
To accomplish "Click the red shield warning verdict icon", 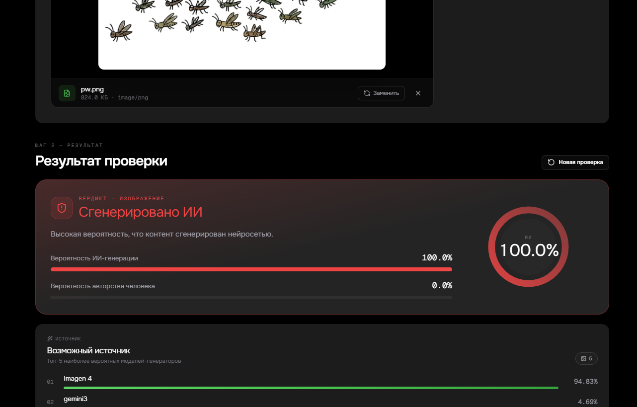I will click(62, 208).
